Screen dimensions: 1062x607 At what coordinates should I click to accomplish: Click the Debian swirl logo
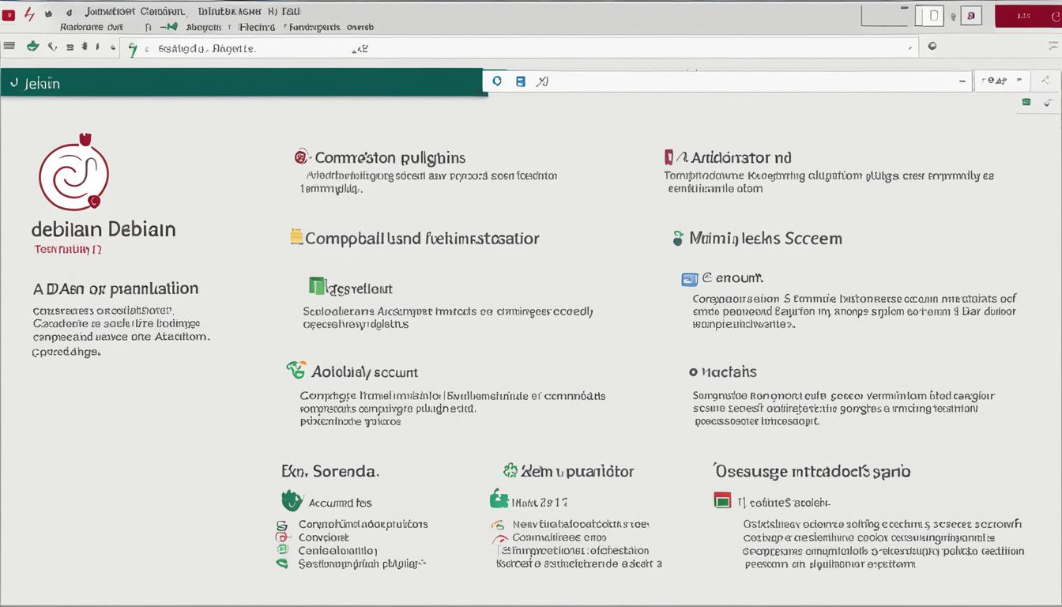click(74, 172)
